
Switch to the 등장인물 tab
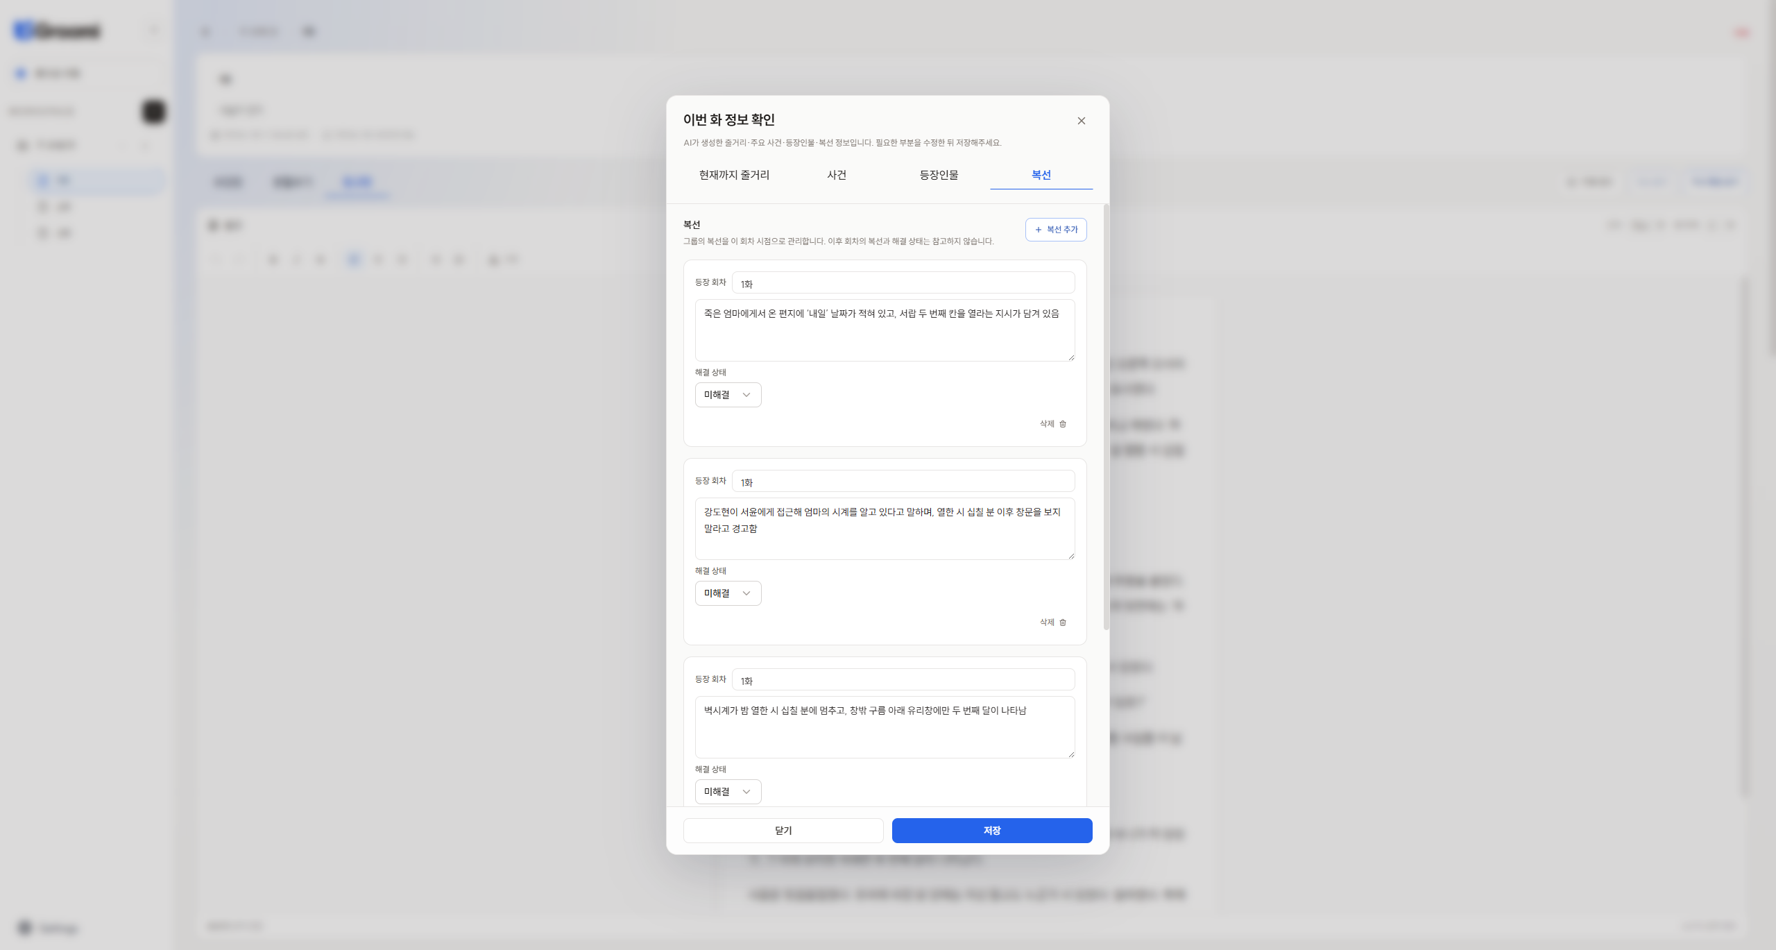[939, 175]
